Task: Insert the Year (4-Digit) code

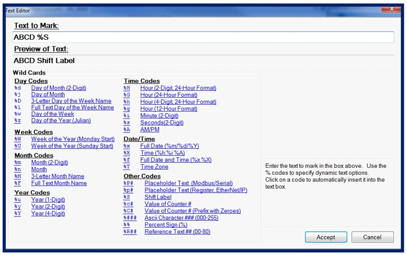Action: click(x=48, y=214)
